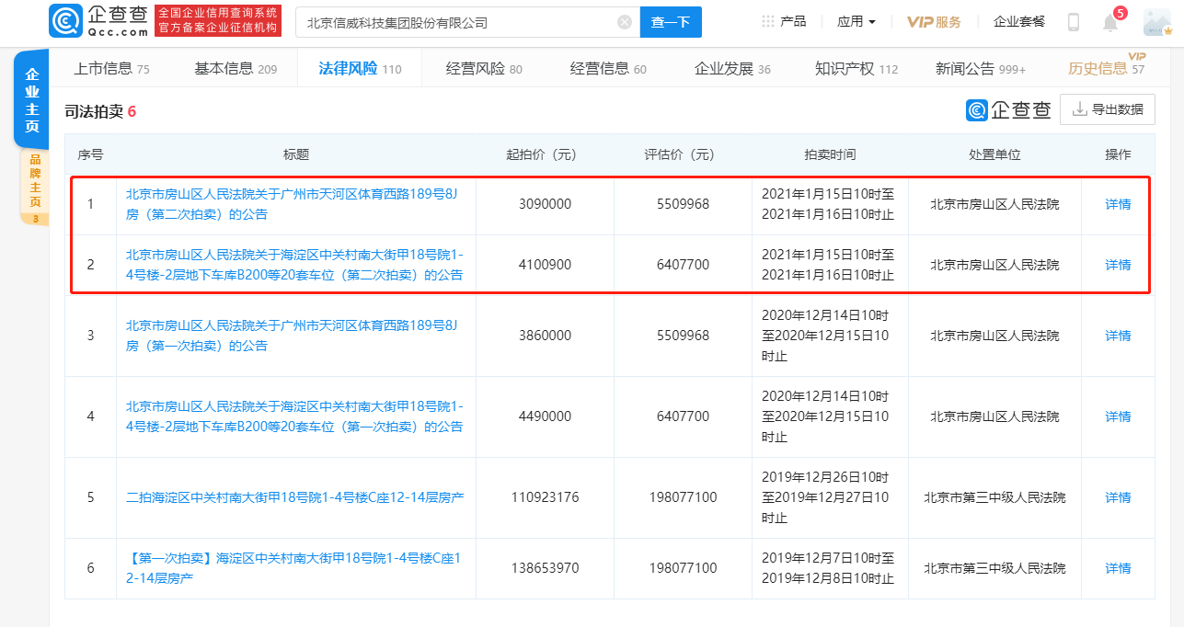
Task: Click 详情 for row 5
Action: point(1118,497)
